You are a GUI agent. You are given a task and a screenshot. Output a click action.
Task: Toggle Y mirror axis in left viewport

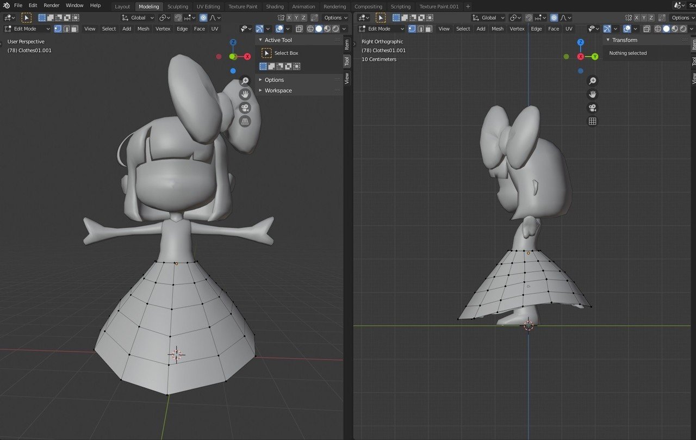click(x=296, y=18)
